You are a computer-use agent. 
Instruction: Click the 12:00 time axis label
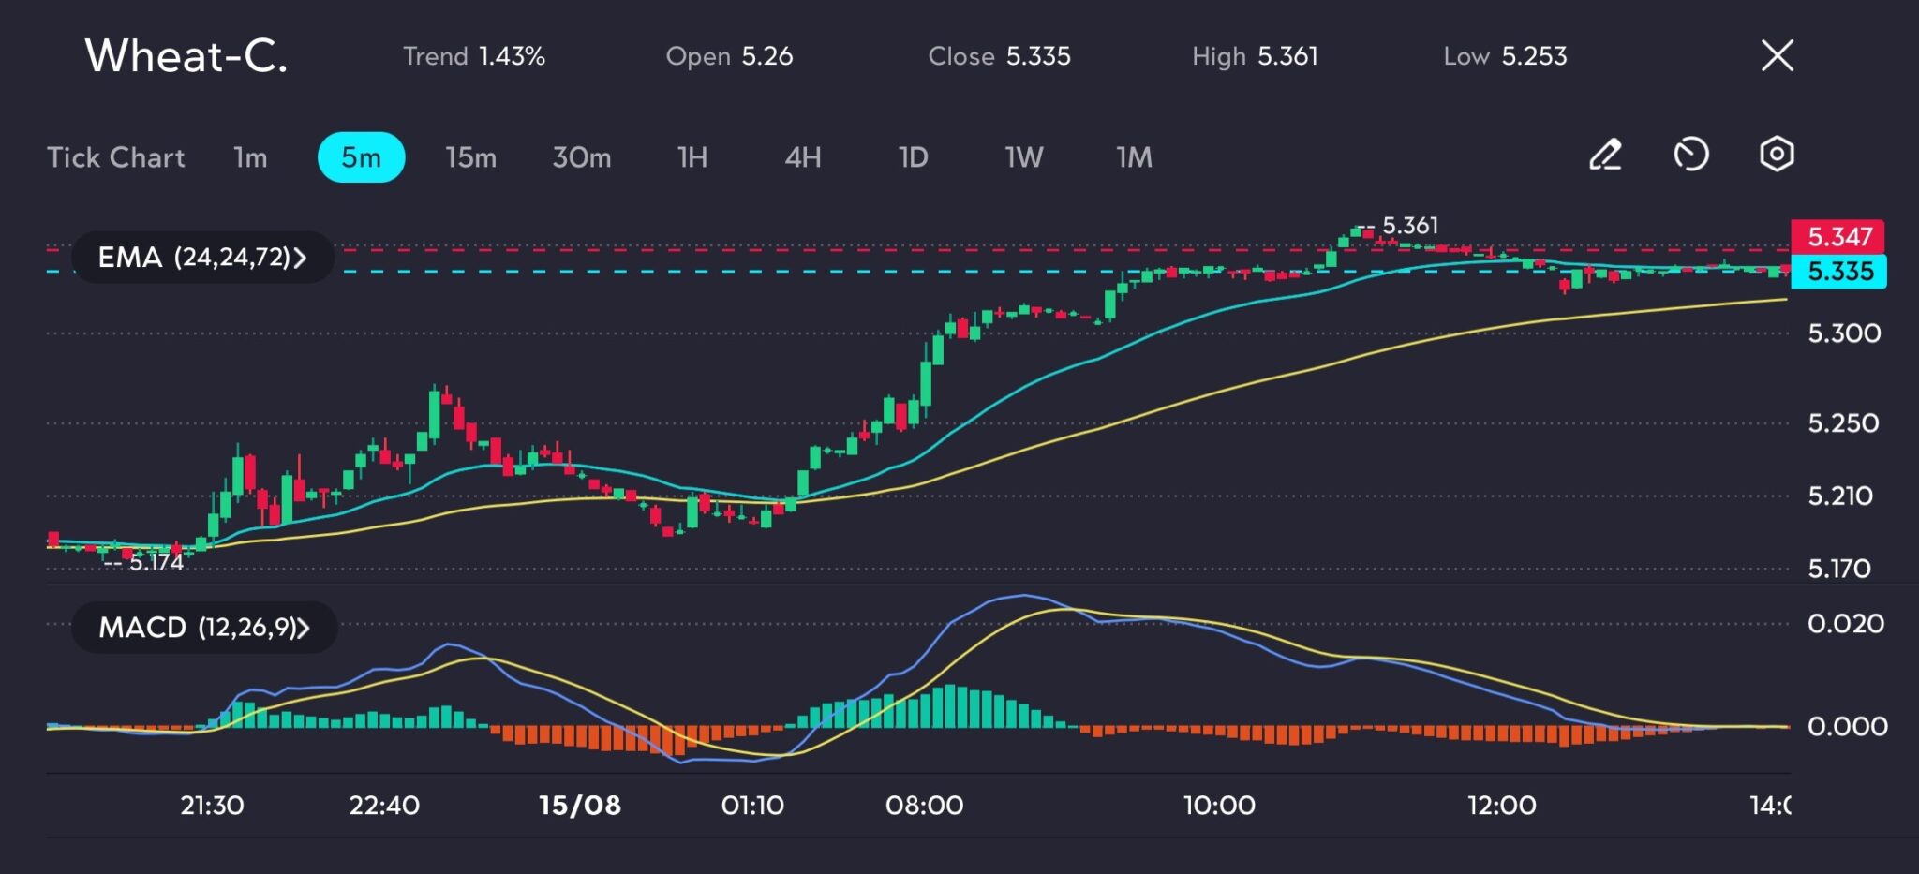pyautogui.click(x=1501, y=806)
